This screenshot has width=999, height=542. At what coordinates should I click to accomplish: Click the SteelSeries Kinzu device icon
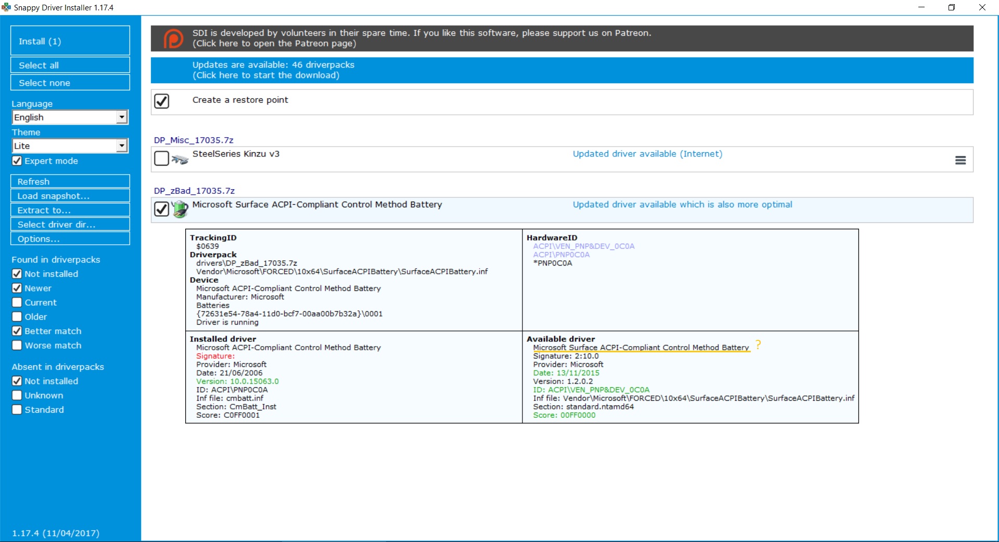(180, 159)
